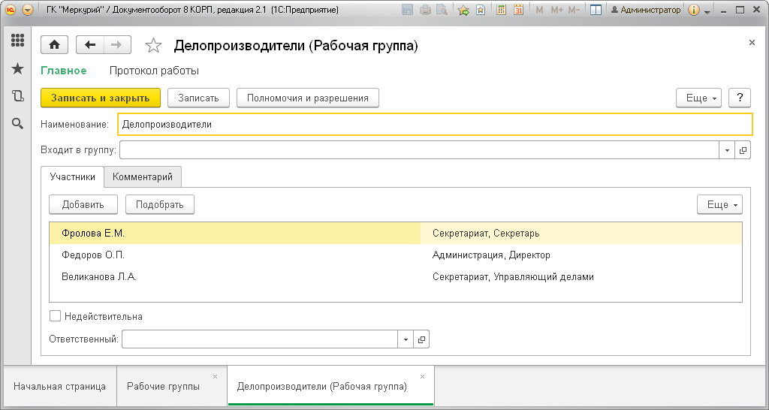Click the print preview icon in title bar

coord(442,10)
